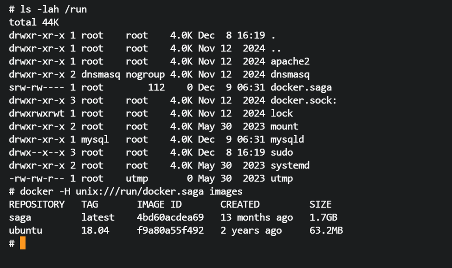The width and height of the screenshot is (452, 268).
Task: Click the saga repository name
Action: tap(20, 217)
